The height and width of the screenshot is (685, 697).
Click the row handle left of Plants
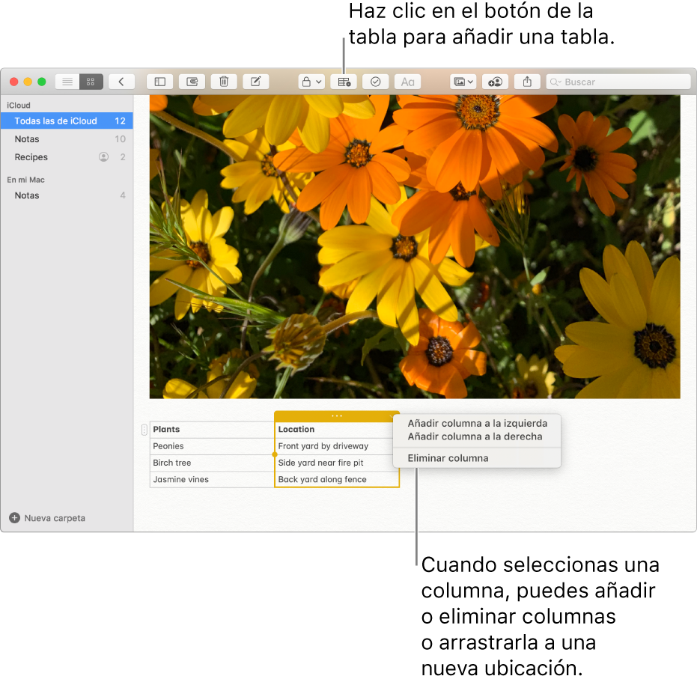pos(144,430)
